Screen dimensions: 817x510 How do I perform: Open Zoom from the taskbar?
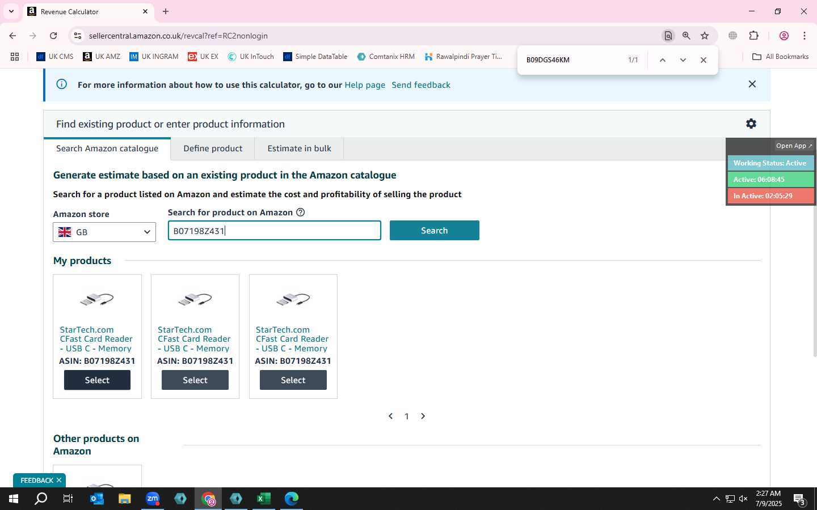coord(153,499)
